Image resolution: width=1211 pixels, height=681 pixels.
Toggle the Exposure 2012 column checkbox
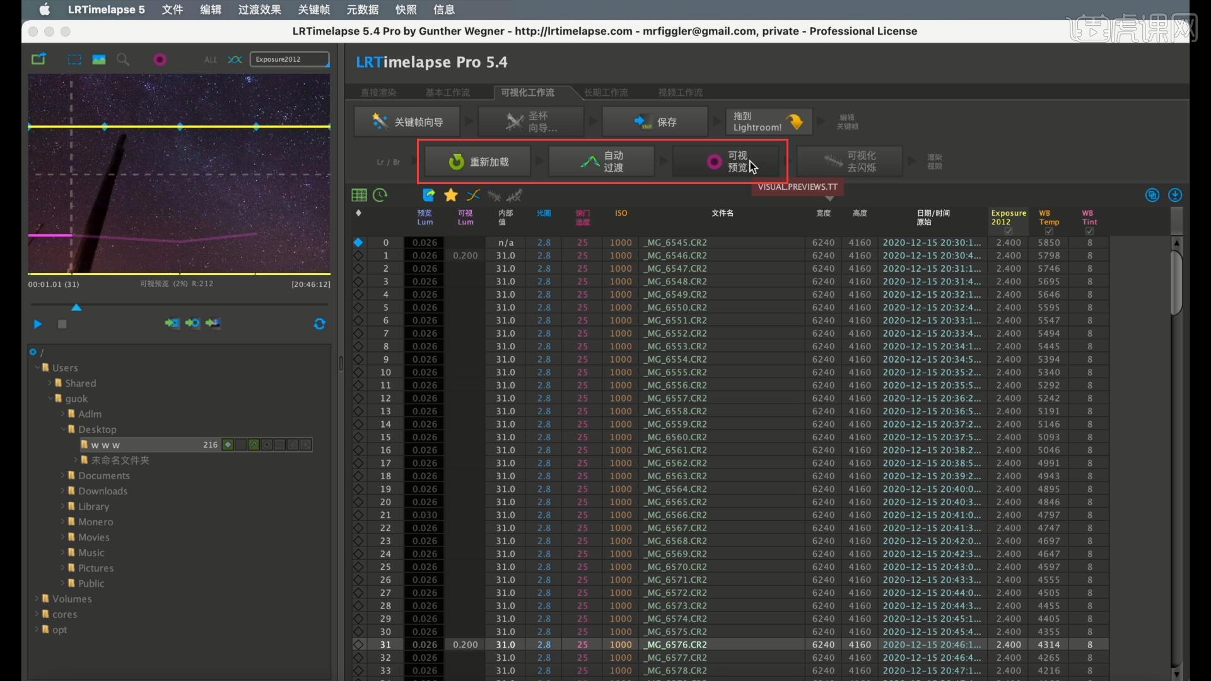tap(1008, 231)
